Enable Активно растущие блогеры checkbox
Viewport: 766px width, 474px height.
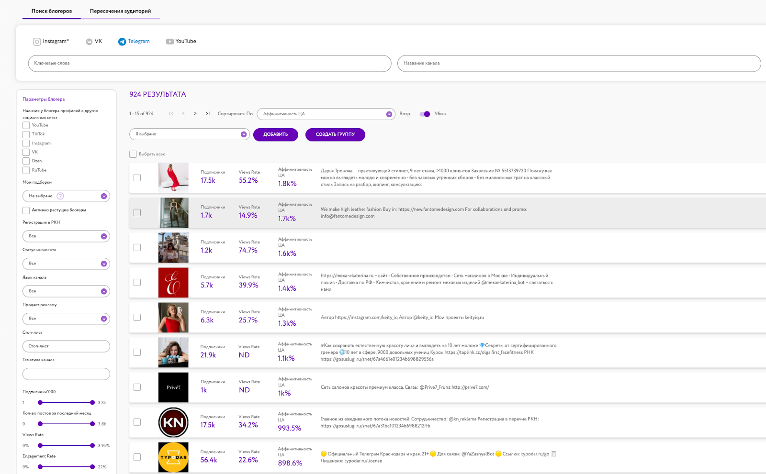(26, 210)
